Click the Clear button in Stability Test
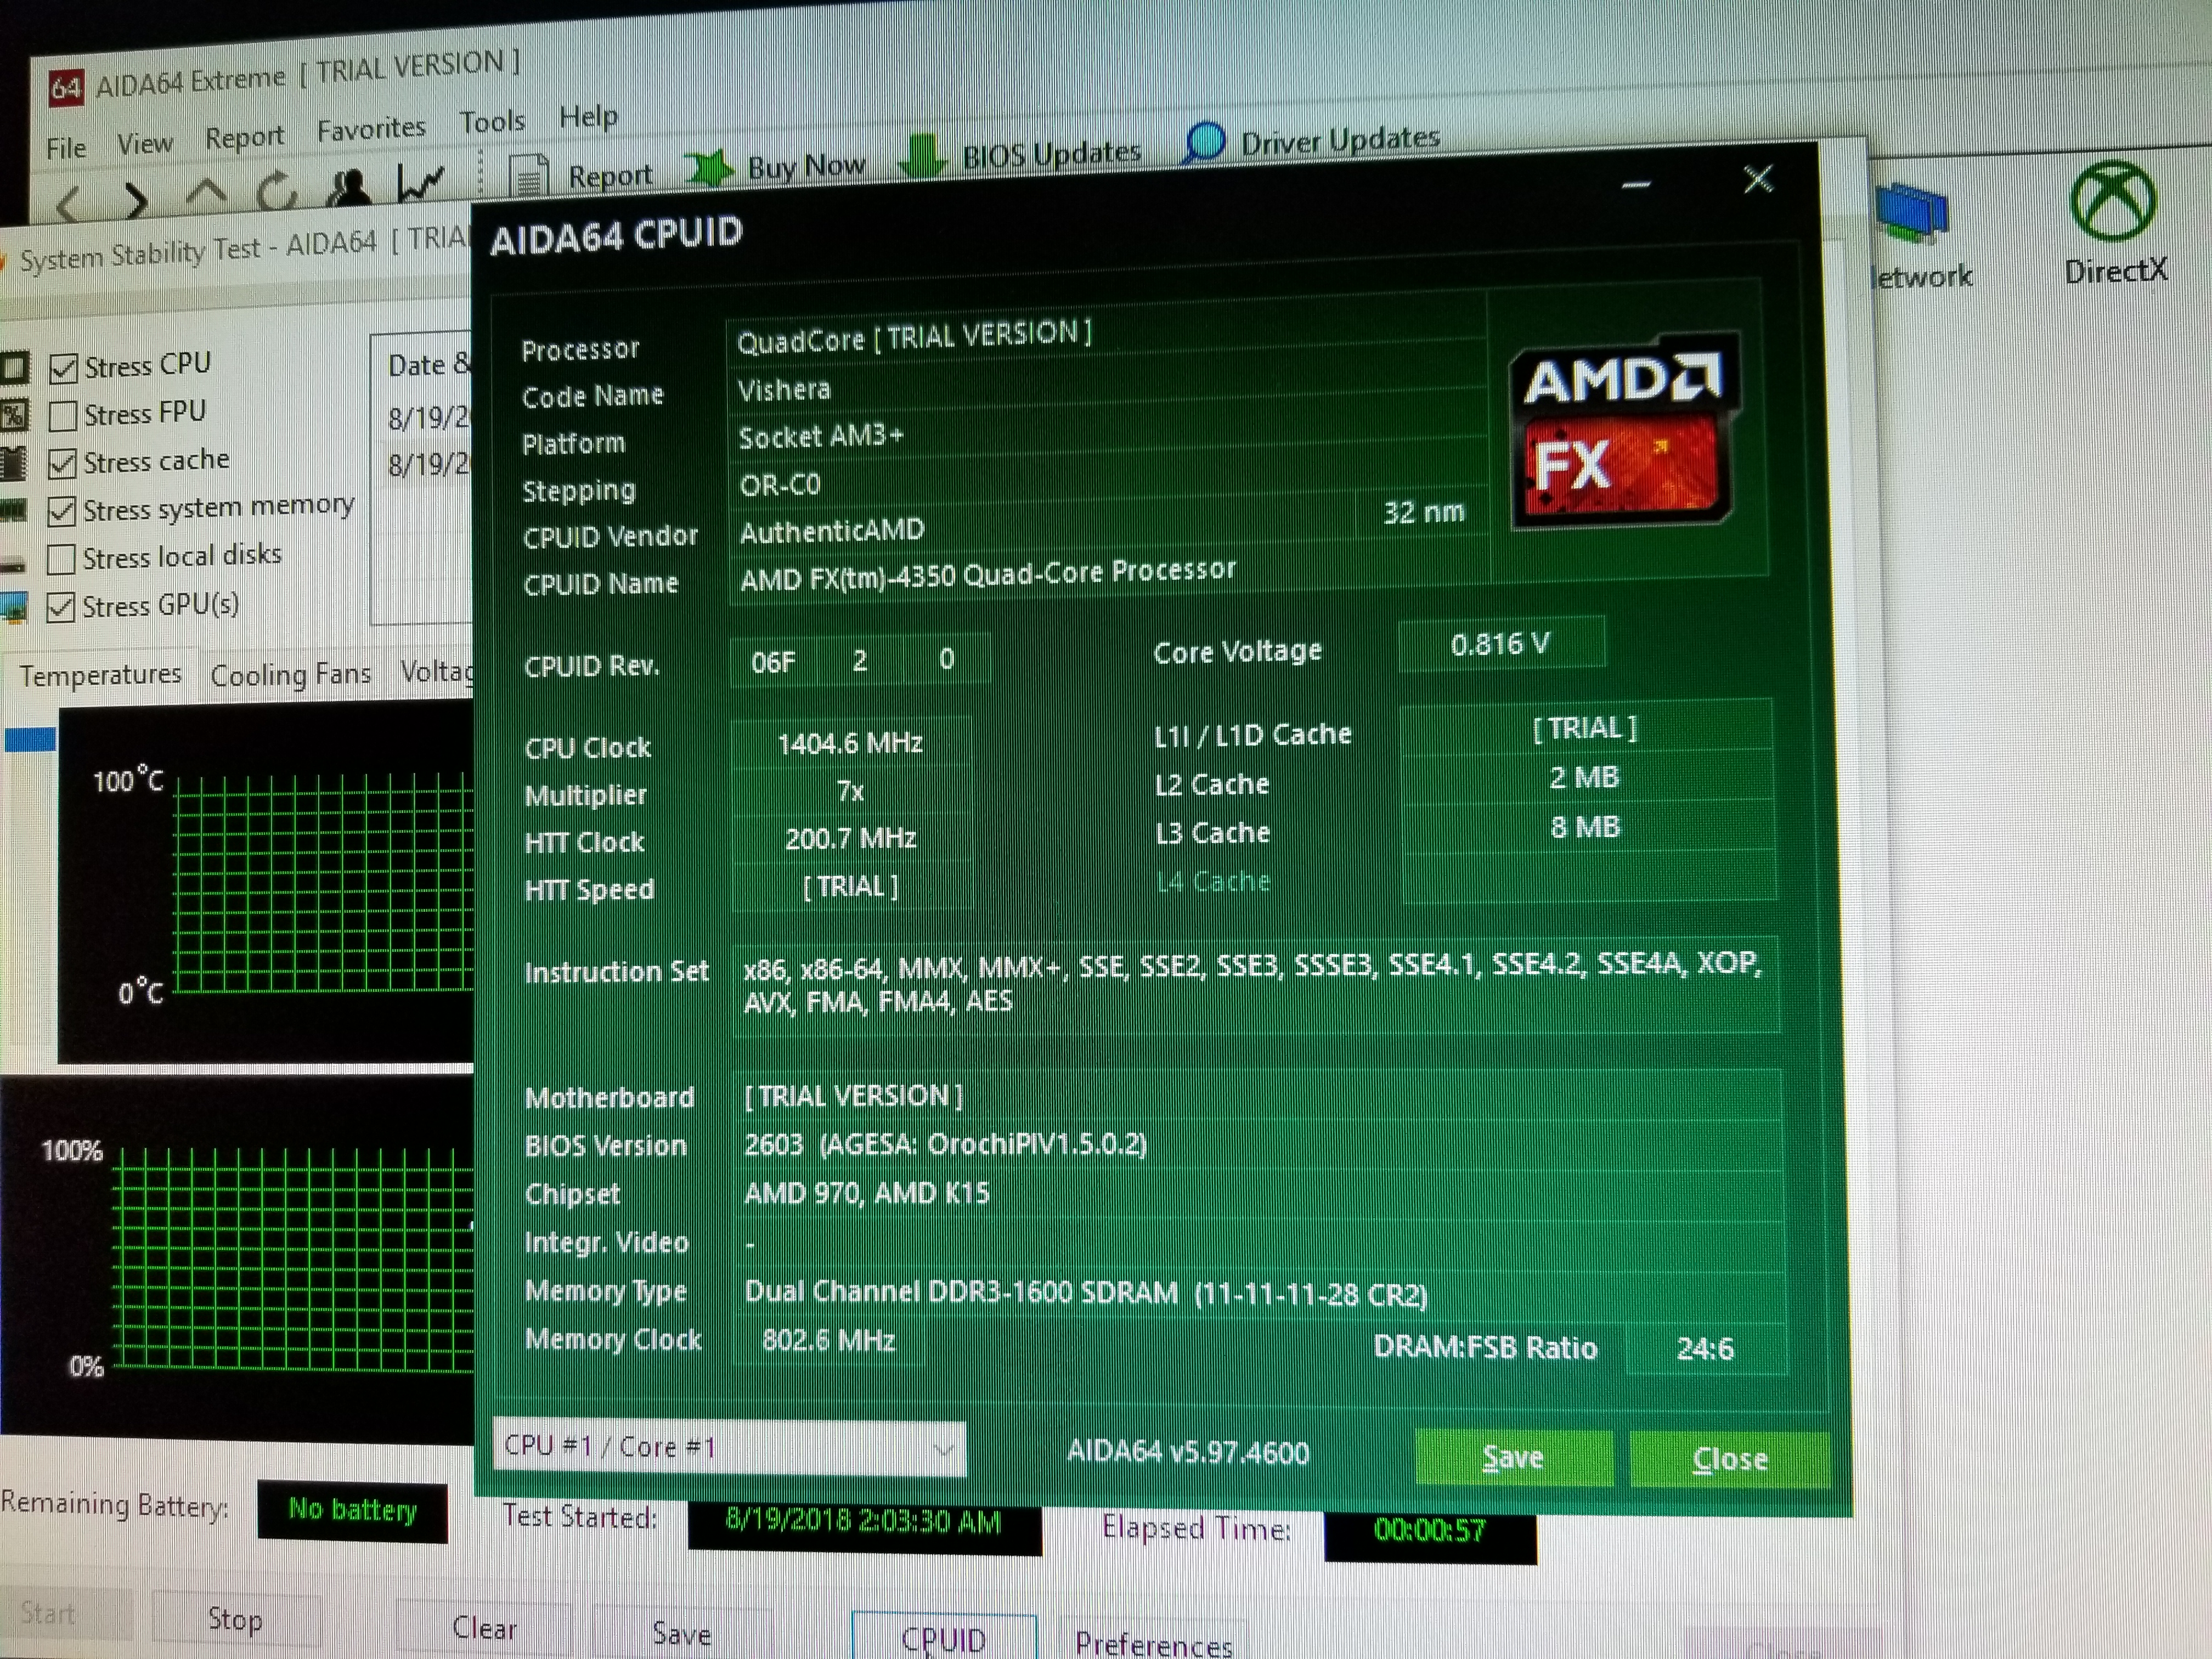This screenshot has height=1659, width=2212. click(x=484, y=1628)
